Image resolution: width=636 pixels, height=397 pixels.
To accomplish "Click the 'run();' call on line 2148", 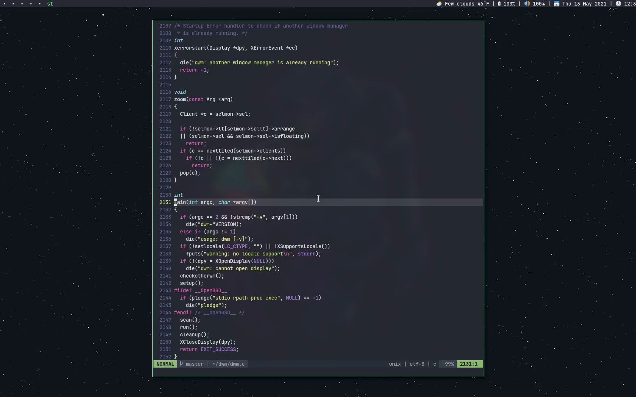I will [189, 327].
